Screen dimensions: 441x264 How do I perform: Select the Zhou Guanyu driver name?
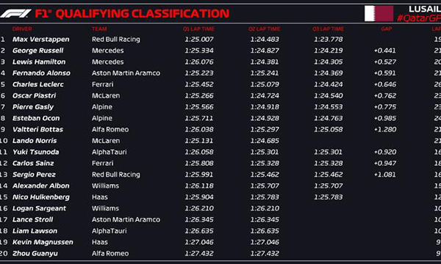click(x=35, y=254)
